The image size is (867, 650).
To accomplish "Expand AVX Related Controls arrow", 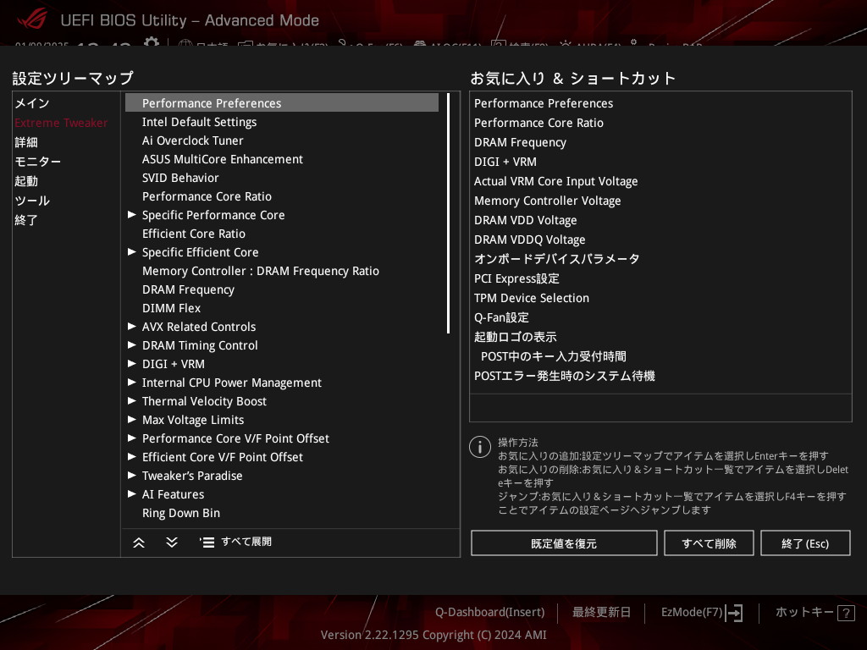I will click(x=132, y=327).
